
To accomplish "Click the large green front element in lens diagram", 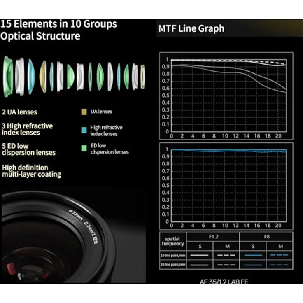I will (x=8, y=77).
